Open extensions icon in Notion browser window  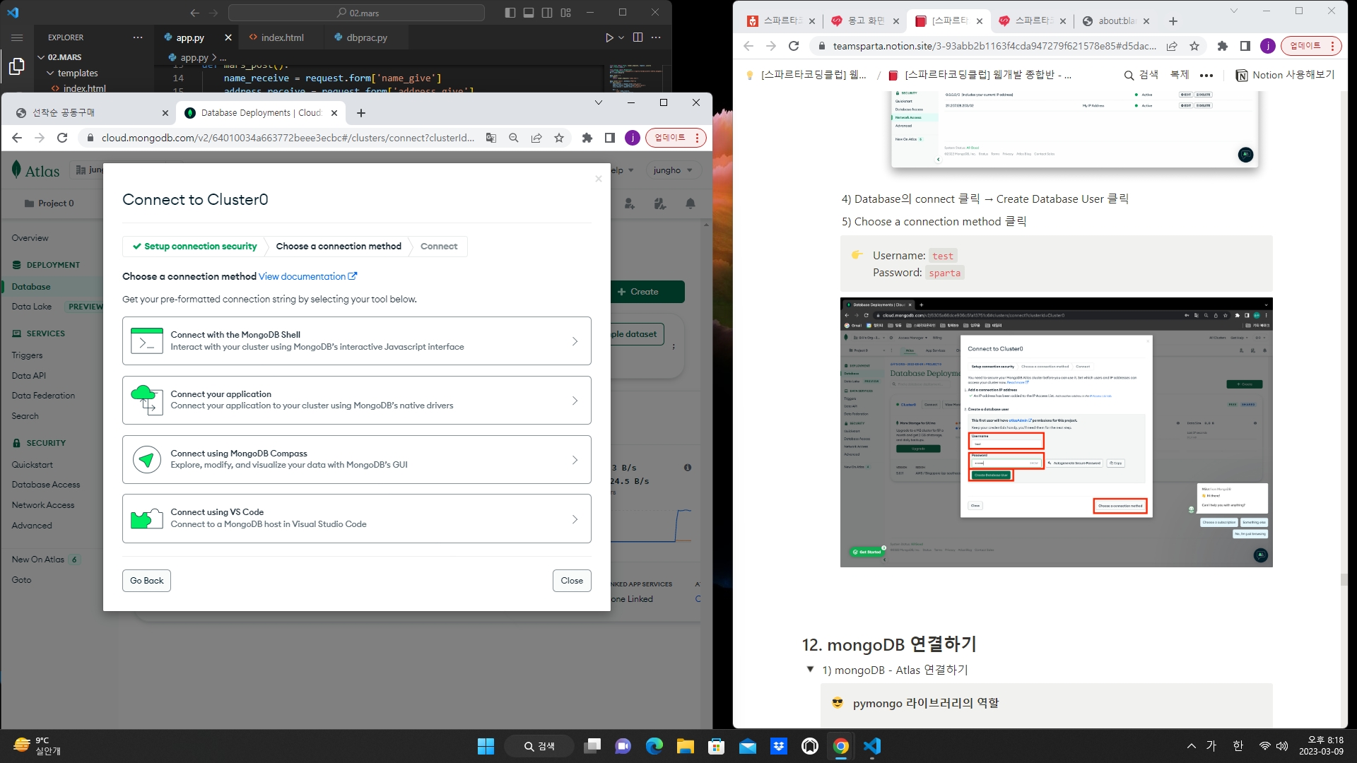(1222, 46)
